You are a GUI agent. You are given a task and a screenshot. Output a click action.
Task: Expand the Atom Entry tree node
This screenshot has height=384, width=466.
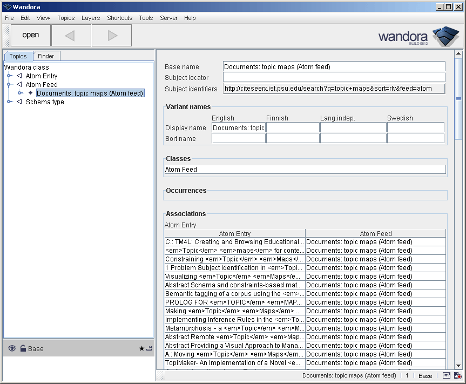tap(10, 76)
